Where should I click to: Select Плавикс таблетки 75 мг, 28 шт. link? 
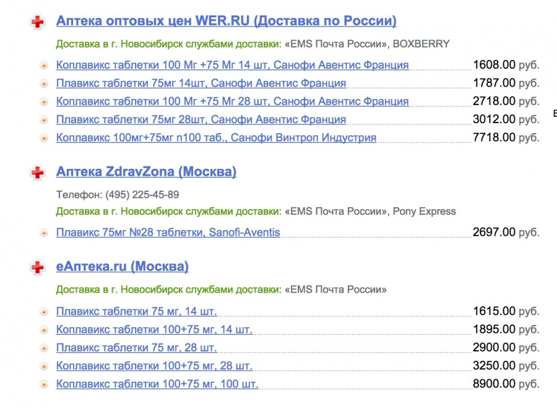pyautogui.click(x=136, y=347)
